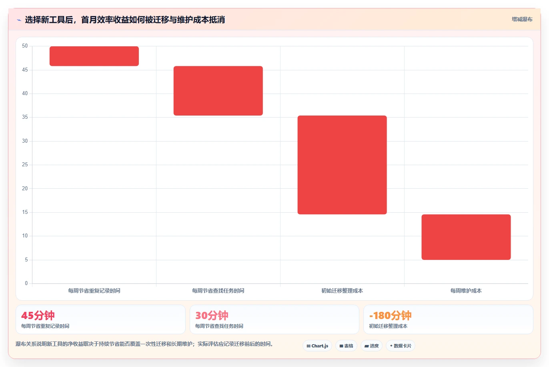Select the 进度 chip

[x=371, y=346]
